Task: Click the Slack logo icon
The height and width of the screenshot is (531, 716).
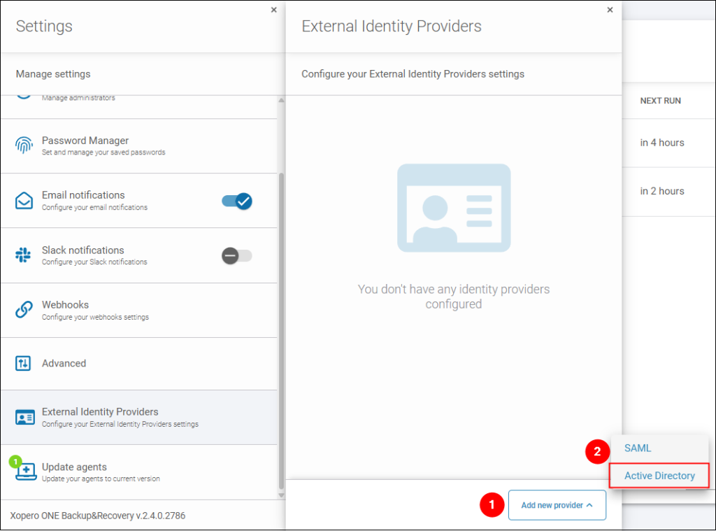Action: 23,255
